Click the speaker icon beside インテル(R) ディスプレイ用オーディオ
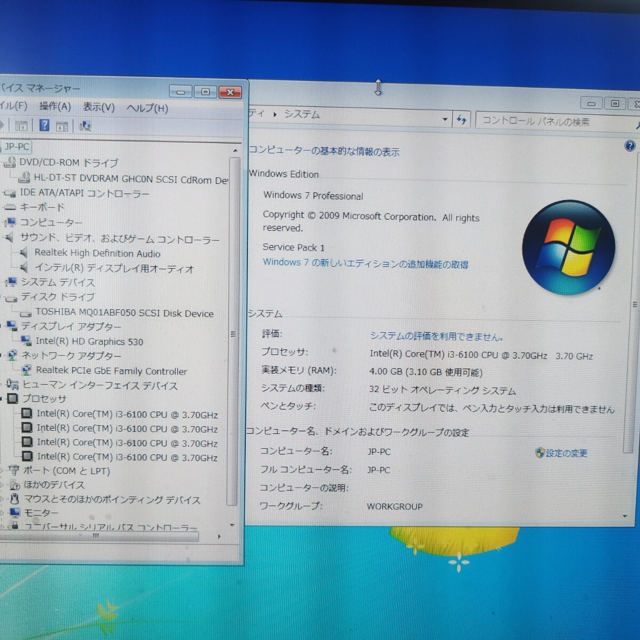Image resolution: width=640 pixels, height=640 pixels. 24,268
